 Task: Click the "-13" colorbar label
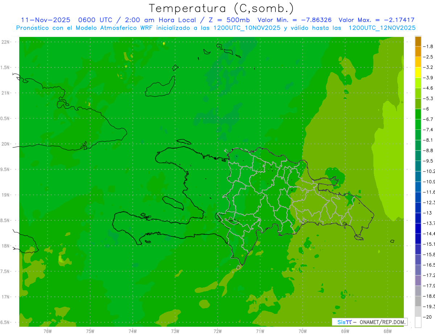tap(427, 213)
